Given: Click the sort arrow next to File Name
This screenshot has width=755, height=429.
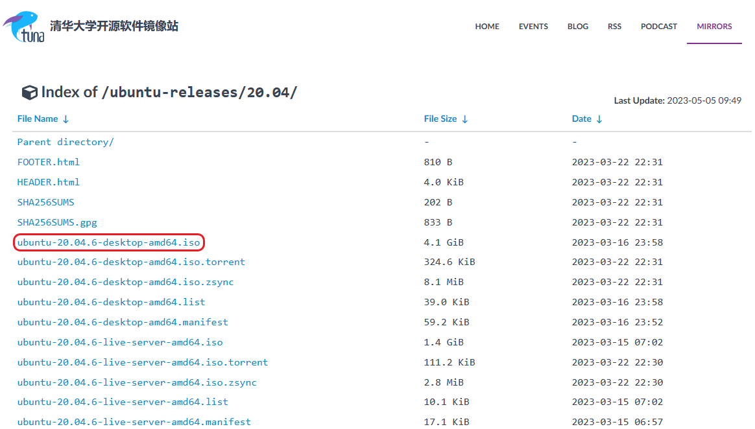Looking at the screenshot, I should point(66,119).
